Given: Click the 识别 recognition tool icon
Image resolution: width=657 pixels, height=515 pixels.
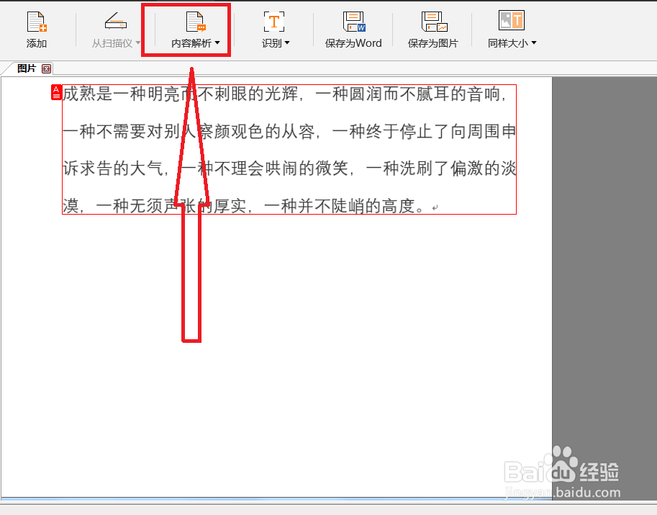Looking at the screenshot, I should coord(274,22).
